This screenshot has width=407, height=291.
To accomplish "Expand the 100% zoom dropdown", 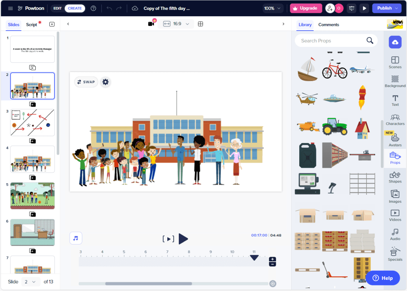I will [273, 8].
